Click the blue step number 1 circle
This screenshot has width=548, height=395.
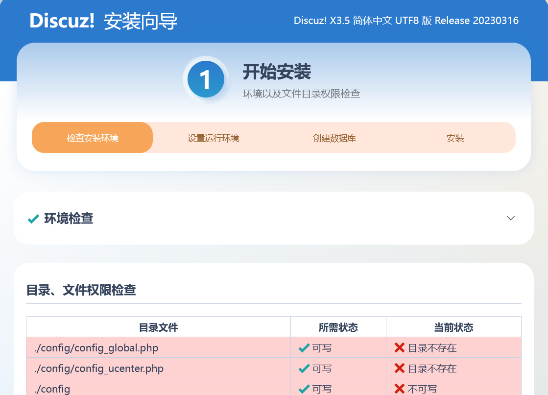click(206, 79)
